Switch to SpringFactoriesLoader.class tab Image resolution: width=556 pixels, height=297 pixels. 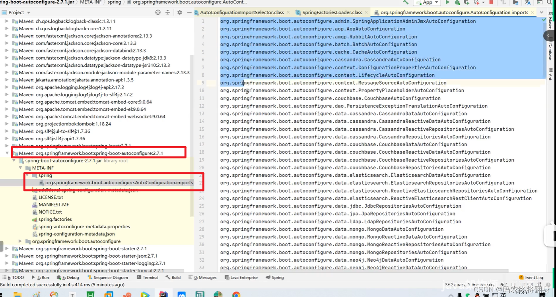[x=332, y=12]
